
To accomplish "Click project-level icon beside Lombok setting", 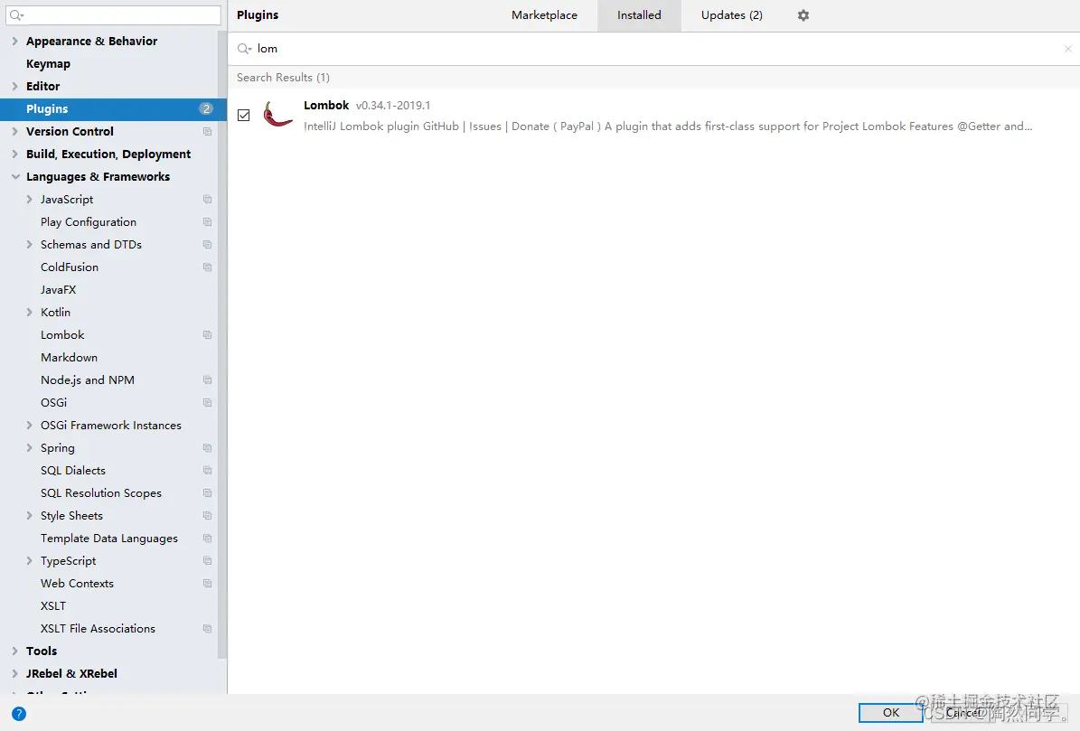I will click(207, 335).
